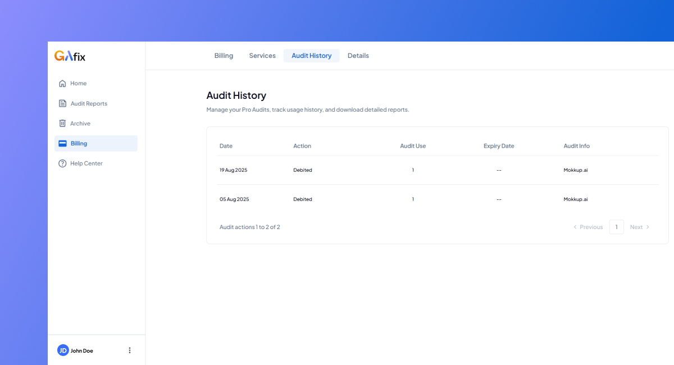Click the Next chevron arrow
The image size is (674, 365).
(x=648, y=227)
